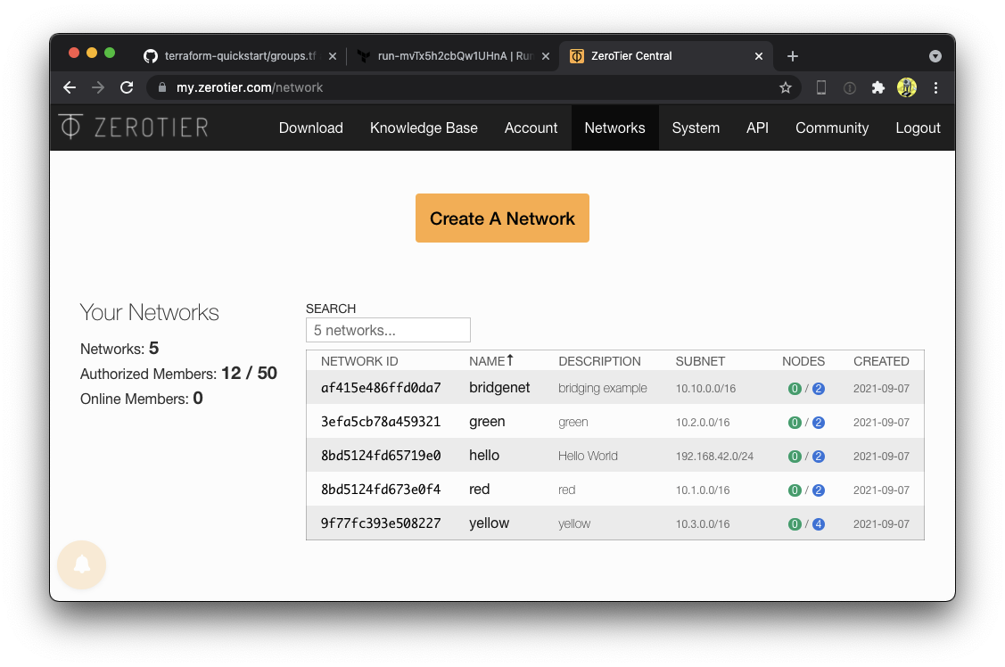Click the lock icon in address bar
1005x667 pixels.
(162, 87)
